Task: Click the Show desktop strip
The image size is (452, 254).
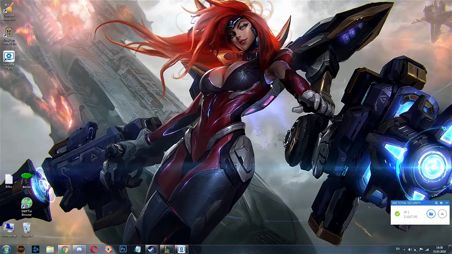Action: [450, 249]
